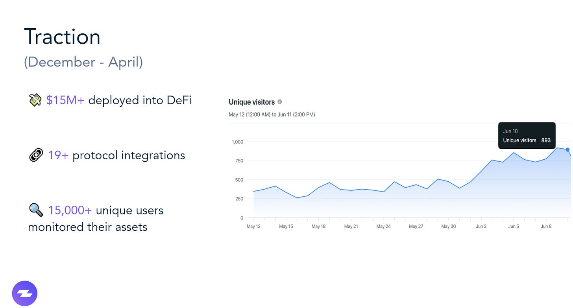Click the $15M+ purple text
573x308 pixels.
65,100
